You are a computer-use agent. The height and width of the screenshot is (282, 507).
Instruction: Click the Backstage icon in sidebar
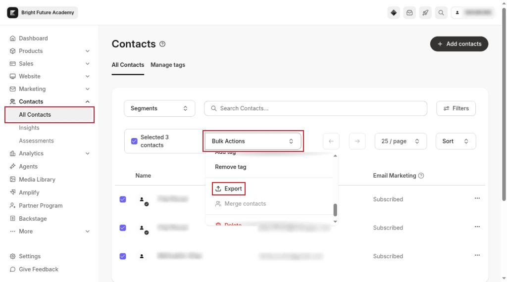[x=12, y=218]
